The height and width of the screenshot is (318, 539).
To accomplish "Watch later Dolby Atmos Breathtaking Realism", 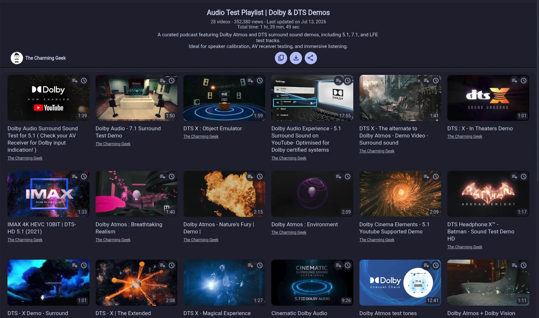I will (172, 177).
